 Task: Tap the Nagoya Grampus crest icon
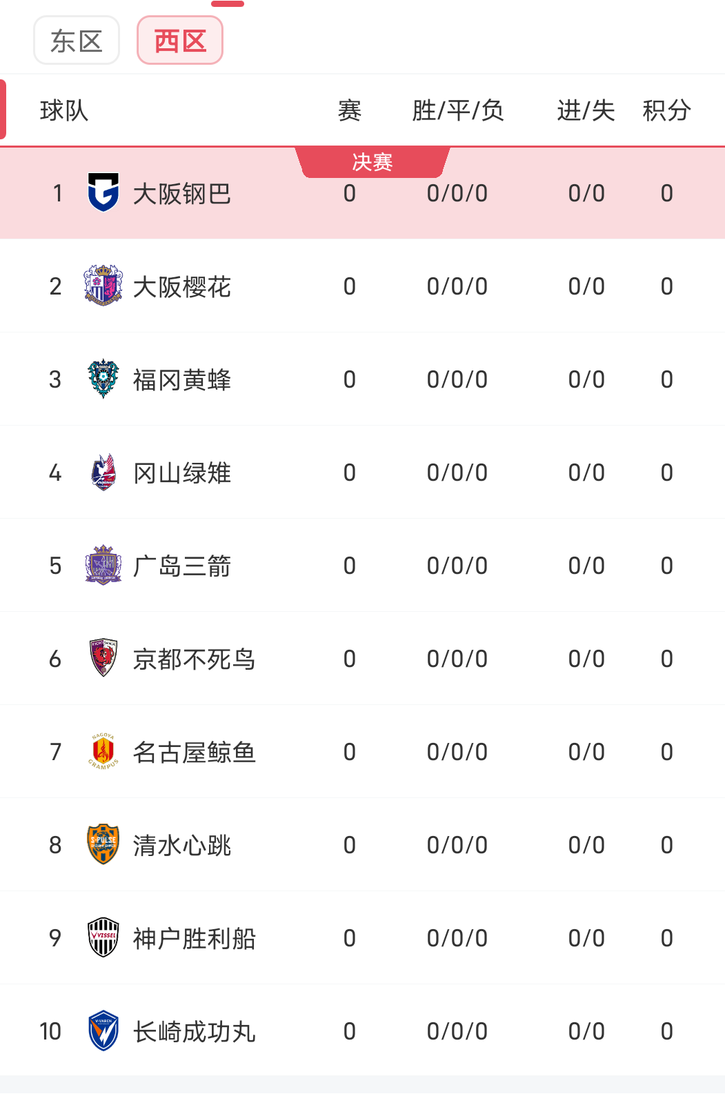click(x=103, y=751)
